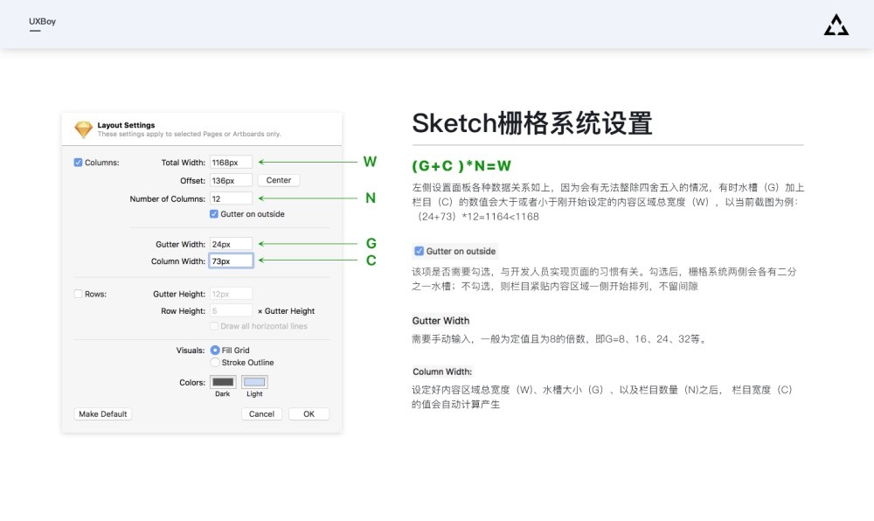This screenshot has width=874, height=521.
Task: Select the Stroke Outline radio button
Action: pos(215,363)
